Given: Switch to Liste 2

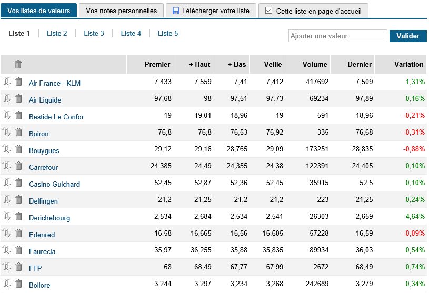Looking at the screenshot, I should (57, 33).
